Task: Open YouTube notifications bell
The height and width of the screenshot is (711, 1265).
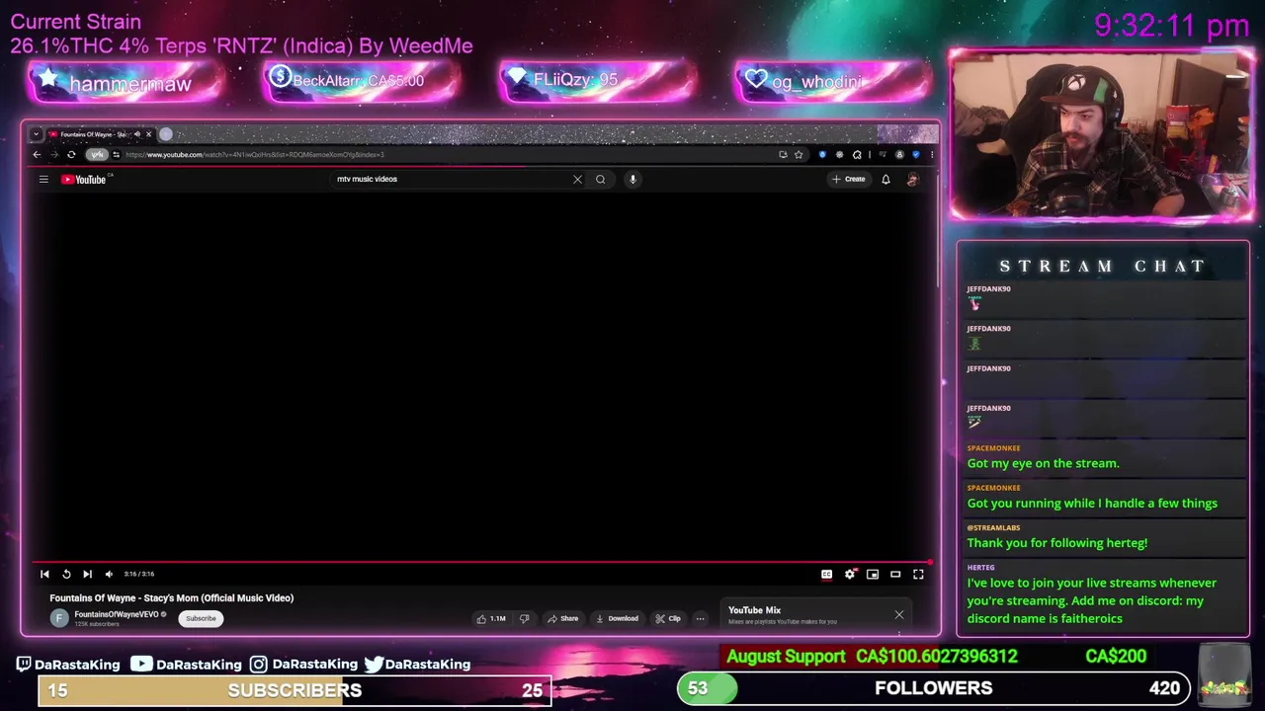Action: coord(885,179)
